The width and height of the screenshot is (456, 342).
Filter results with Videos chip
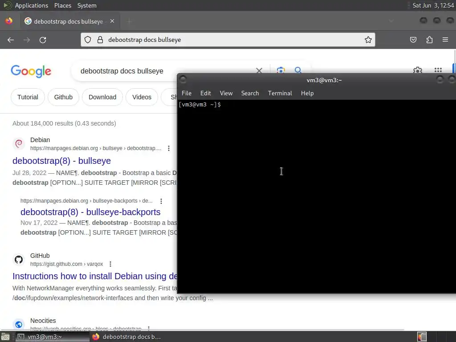tap(142, 97)
